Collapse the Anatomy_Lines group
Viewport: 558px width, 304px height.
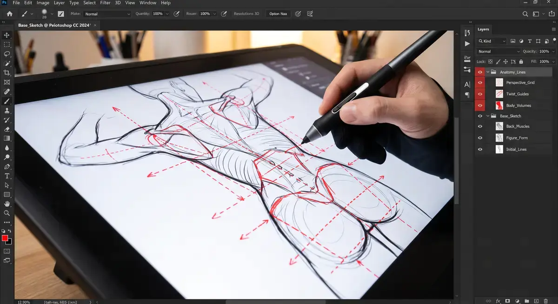click(x=488, y=72)
